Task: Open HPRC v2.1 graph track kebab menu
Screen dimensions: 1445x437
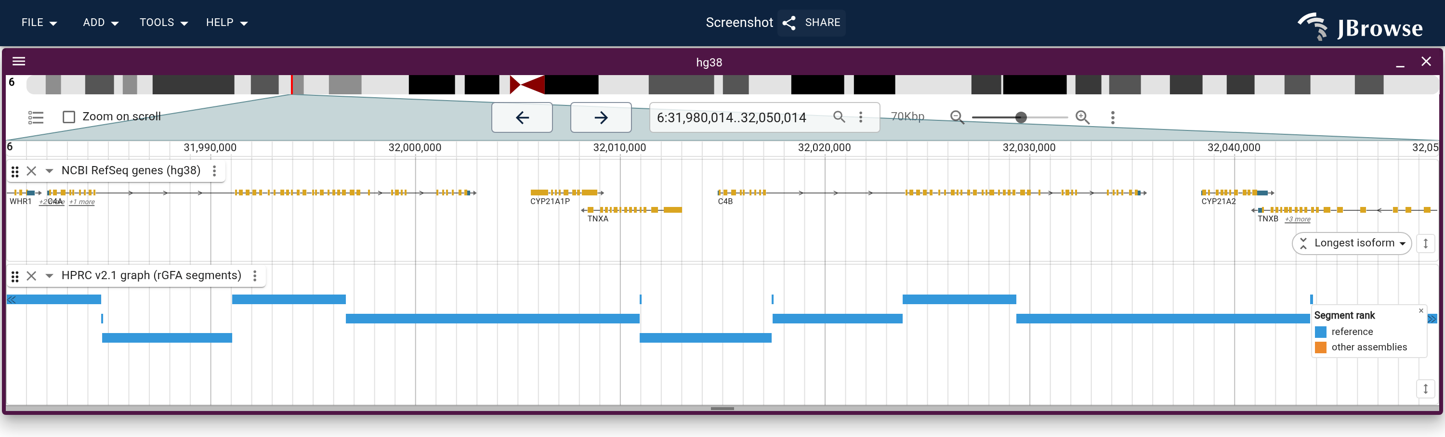Action: [255, 276]
